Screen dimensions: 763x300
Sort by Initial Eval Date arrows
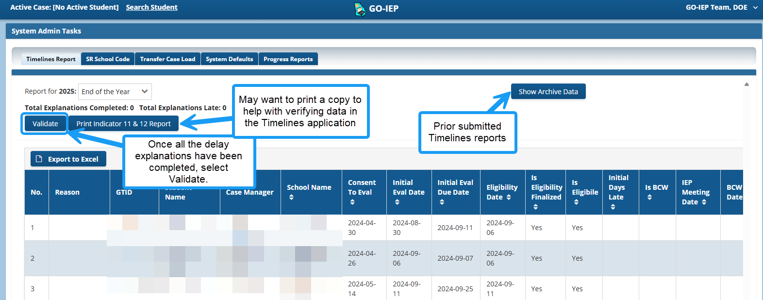pos(397,202)
